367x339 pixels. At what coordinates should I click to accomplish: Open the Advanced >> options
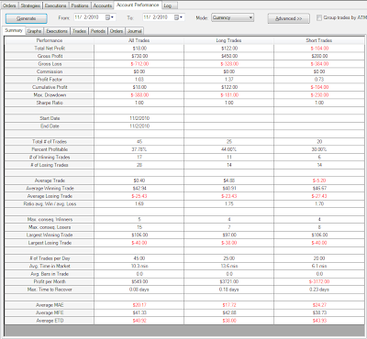pos(288,18)
